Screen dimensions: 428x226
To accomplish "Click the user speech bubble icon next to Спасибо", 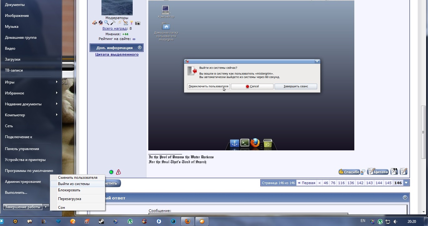I will 363,172.
